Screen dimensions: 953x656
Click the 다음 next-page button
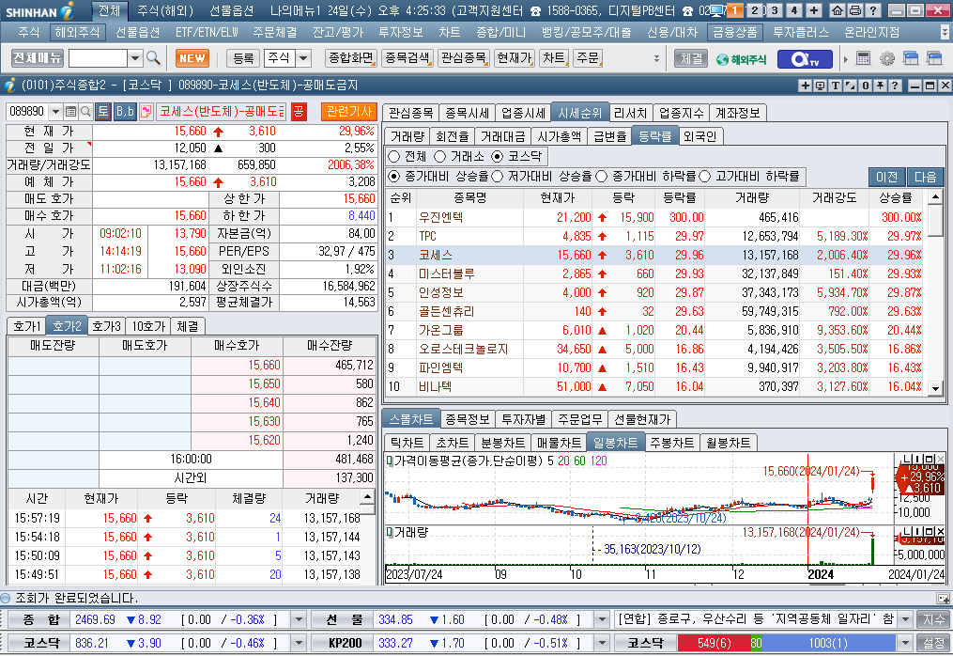[x=925, y=177]
